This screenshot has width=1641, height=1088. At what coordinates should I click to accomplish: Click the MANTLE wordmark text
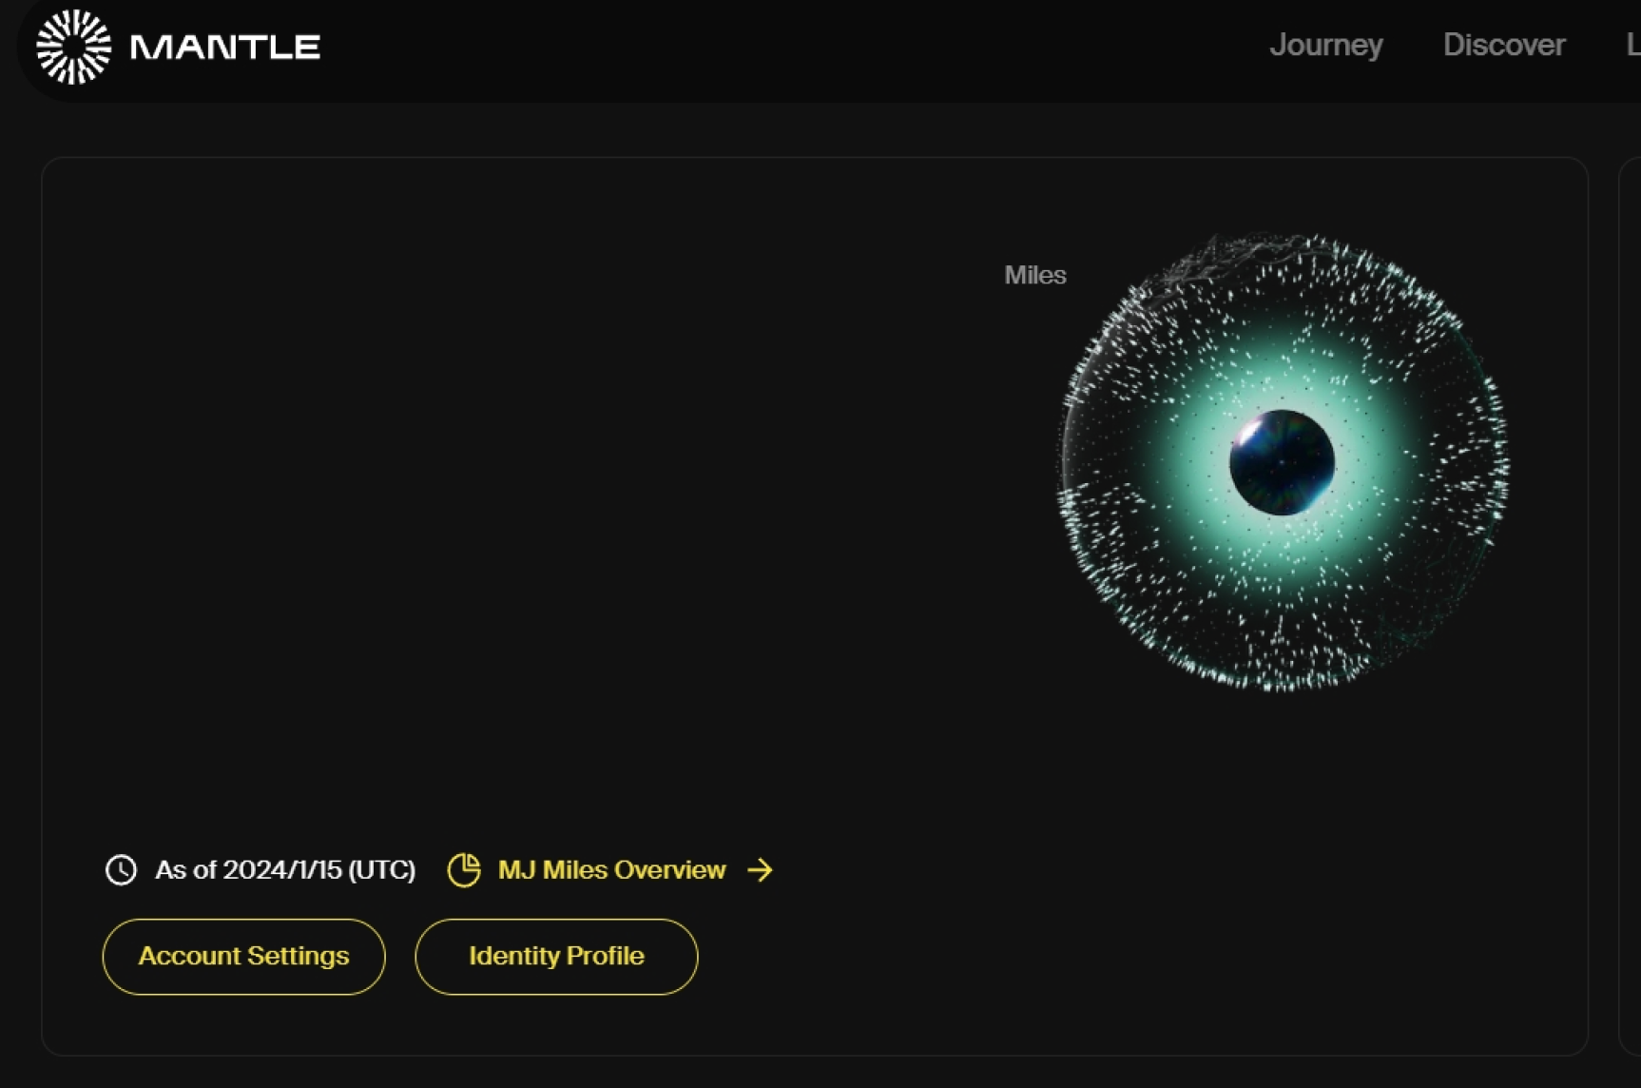point(225,48)
